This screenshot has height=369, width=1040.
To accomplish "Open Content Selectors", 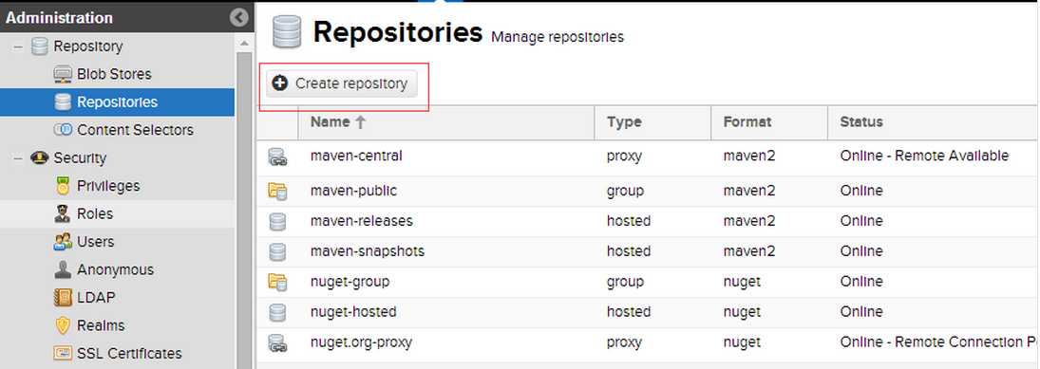I will click(135, 130).
